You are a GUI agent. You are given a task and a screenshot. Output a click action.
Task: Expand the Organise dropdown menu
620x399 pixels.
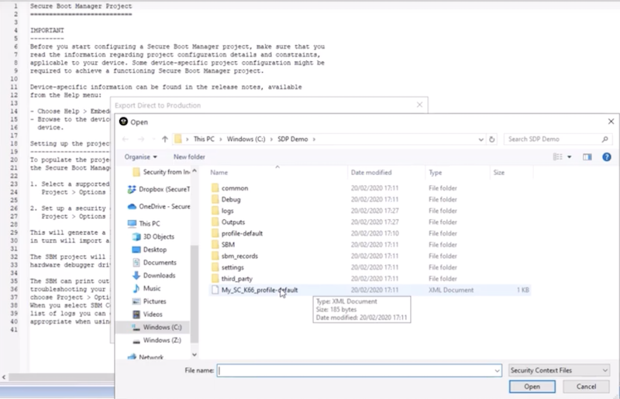(x=140, y=157)
